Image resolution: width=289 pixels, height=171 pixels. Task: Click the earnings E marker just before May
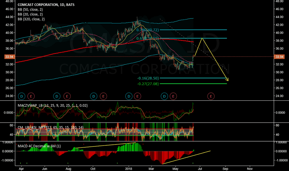(x=173, y=96)
